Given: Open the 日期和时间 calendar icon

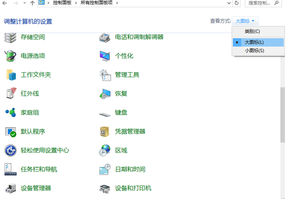Looking at the screenshot, I should click(x=105, y=169).
